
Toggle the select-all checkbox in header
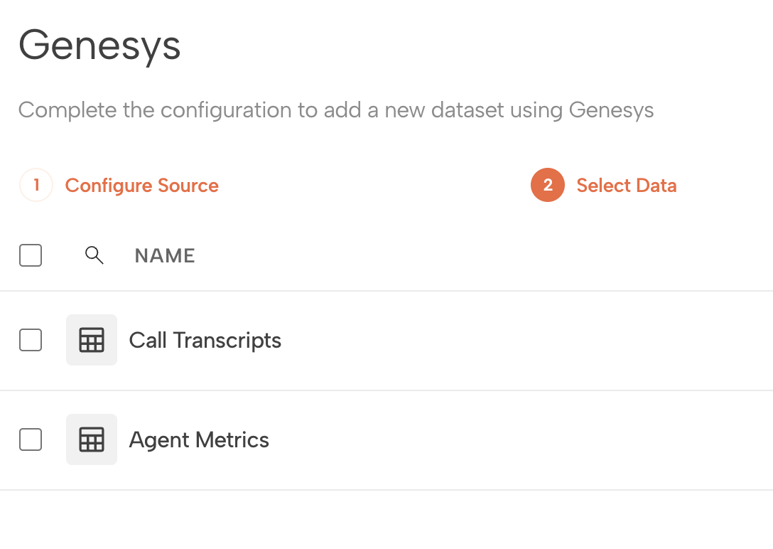[x=31, y=255]
